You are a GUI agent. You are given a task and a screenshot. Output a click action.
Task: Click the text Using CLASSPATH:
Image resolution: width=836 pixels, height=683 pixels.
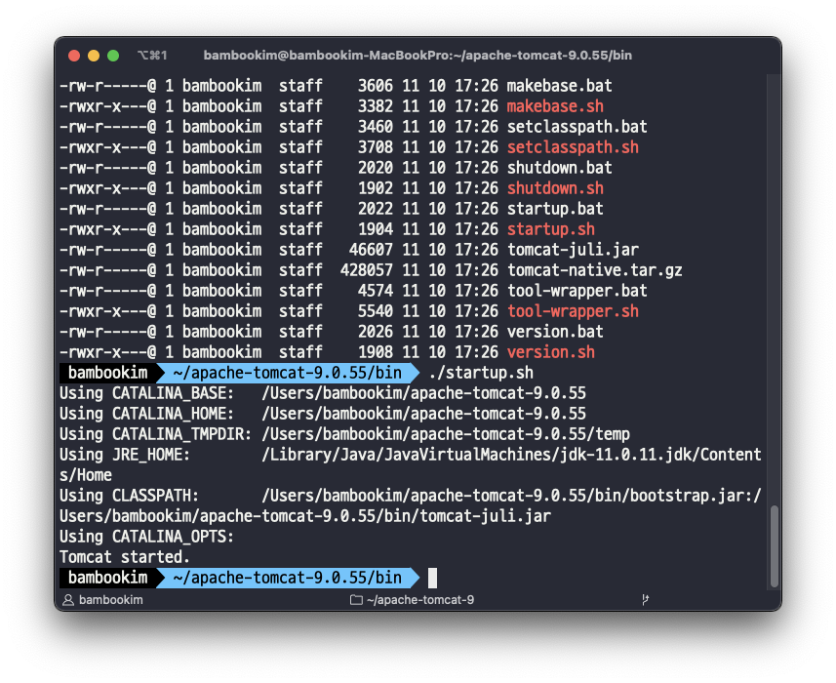pyautogui.click(x=129, y=496)
